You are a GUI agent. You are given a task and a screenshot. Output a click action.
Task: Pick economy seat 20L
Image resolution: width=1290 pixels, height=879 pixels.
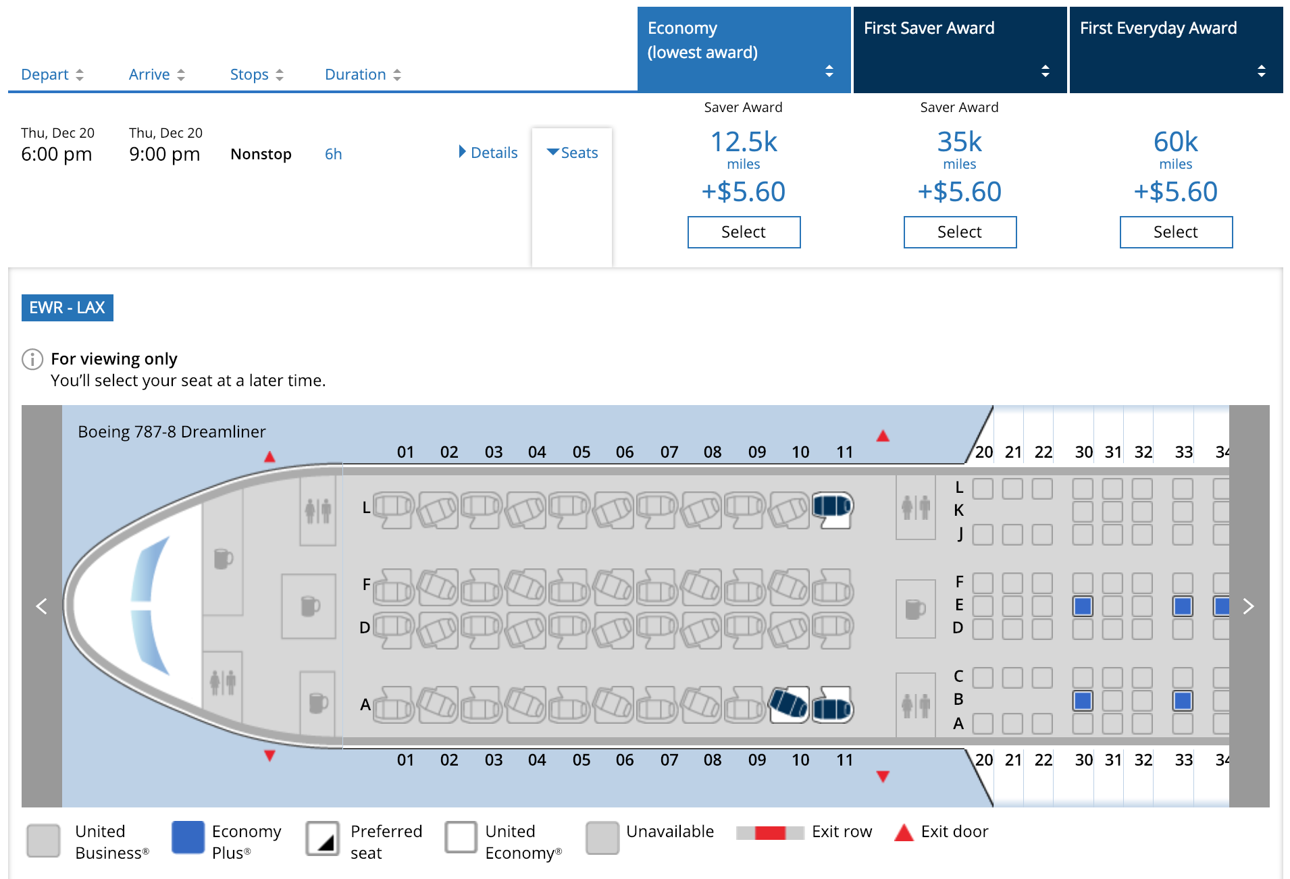[x=983, y=489]
